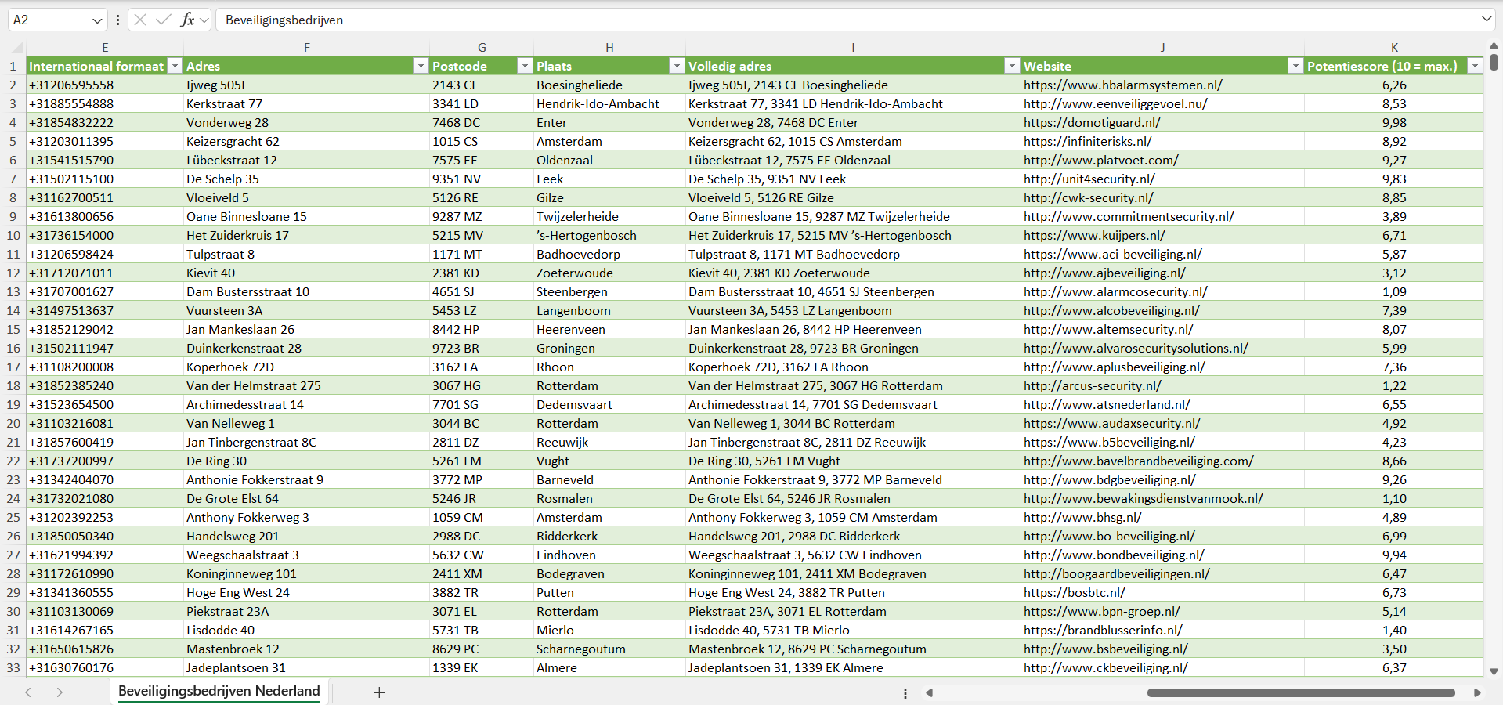Click in the formula bar input field

(783, 20)
